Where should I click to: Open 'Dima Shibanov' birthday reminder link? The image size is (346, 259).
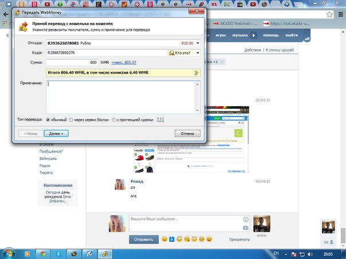61,199
